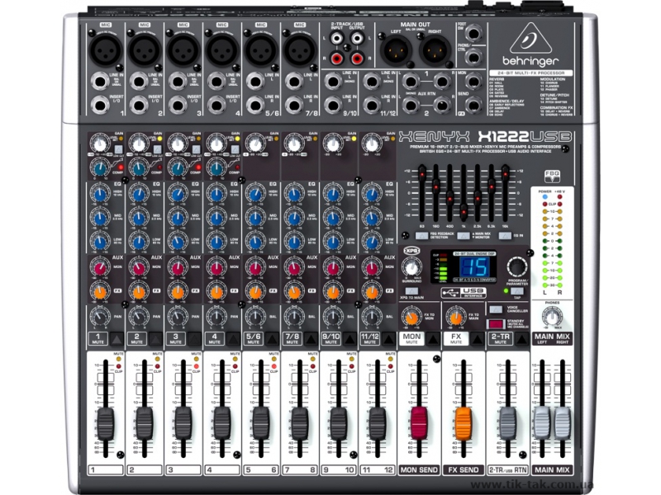Viewport: 661px width, 495px height.
Task: Click the PAN knob on channel 4
Action: [x=215, y=315]
